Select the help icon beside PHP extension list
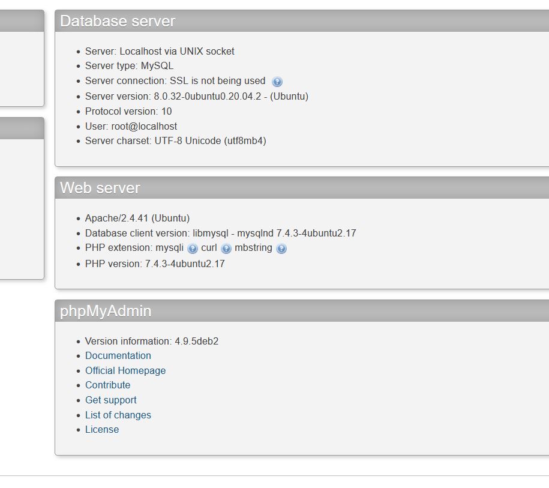Viewport: 549px width, 488px height. (193, 248)
